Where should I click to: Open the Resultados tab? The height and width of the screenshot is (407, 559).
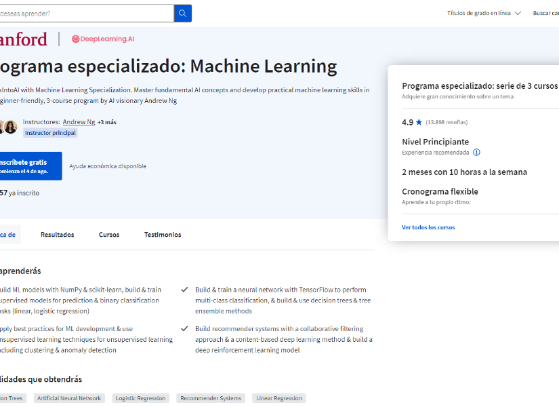[x=58, y=235]
